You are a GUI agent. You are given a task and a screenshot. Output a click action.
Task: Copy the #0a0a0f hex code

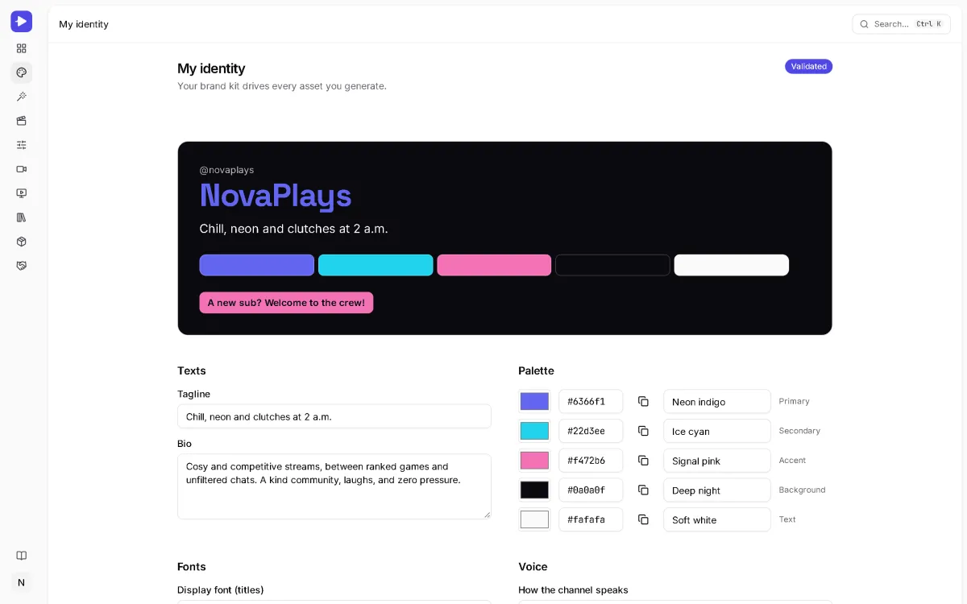(x=643, y=490)
